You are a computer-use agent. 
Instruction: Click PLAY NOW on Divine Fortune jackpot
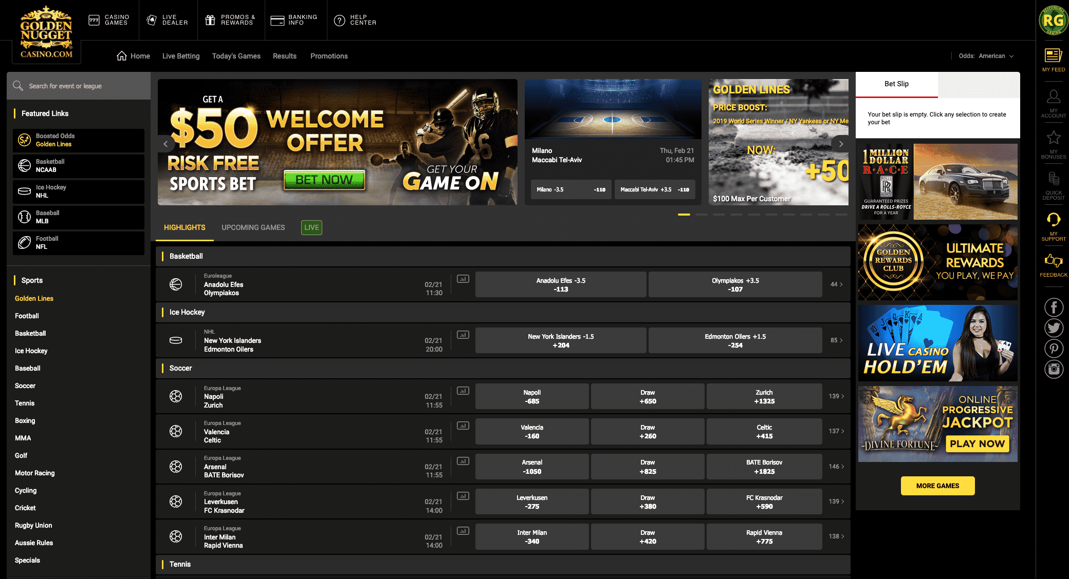coord(977,443)
